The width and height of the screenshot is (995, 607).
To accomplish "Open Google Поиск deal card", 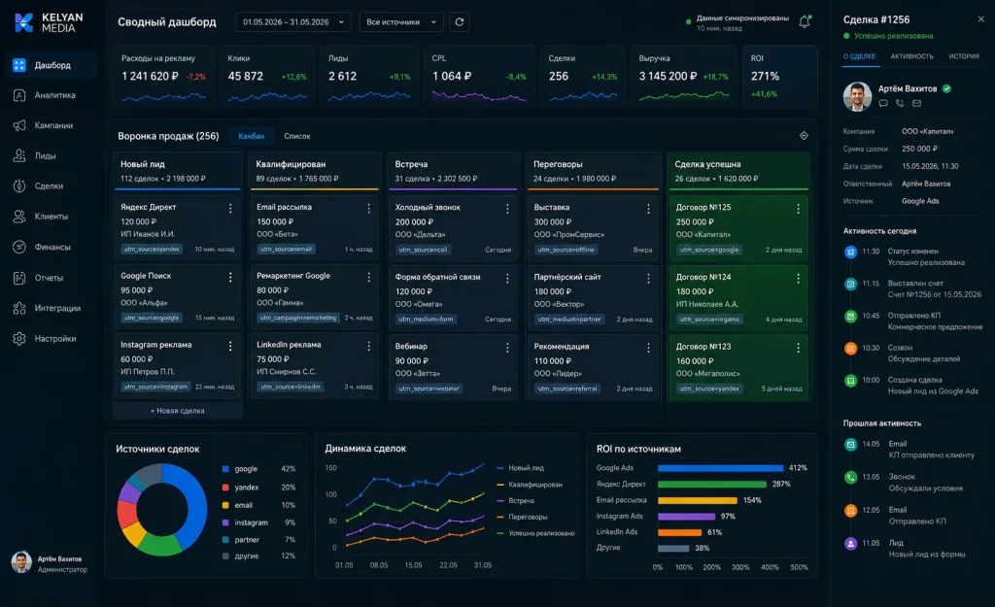I will [178, 296].
